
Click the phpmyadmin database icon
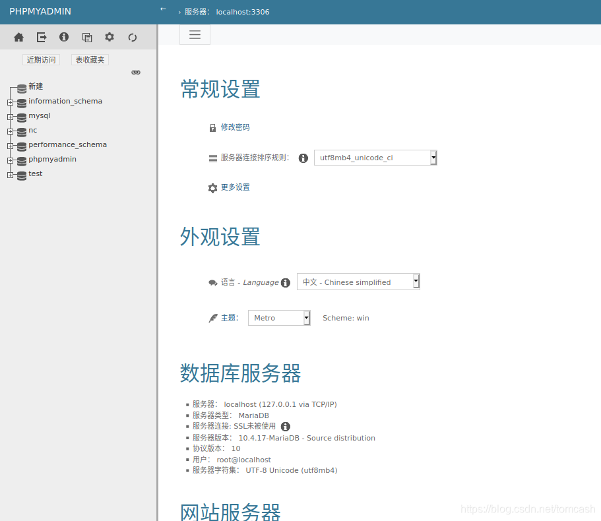(22, 161)
